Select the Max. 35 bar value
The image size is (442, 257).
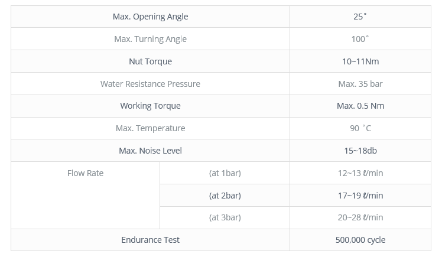click(360, 84)
